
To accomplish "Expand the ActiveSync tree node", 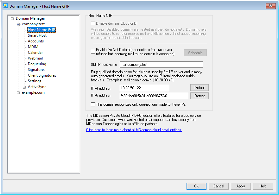I will pos(24,87).
